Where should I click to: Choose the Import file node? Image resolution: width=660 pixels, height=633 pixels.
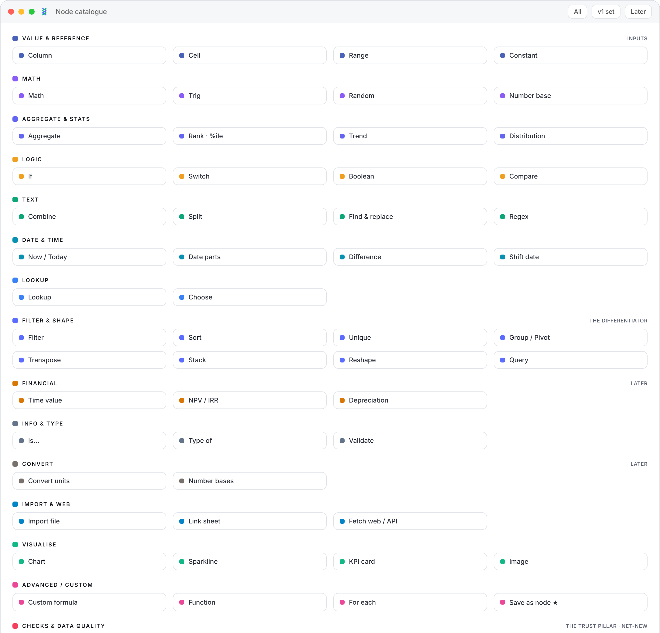coord(89,521)
